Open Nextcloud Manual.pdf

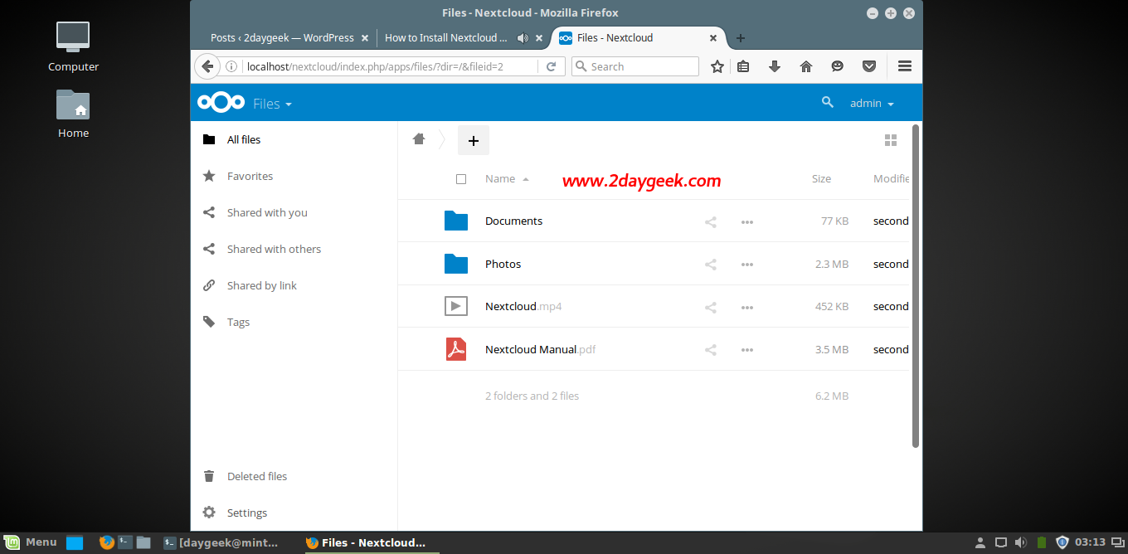540,350
